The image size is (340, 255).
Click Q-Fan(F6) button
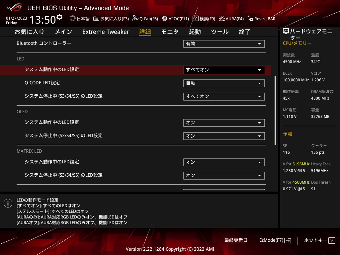pyautogui.click(x=149, y=19)
